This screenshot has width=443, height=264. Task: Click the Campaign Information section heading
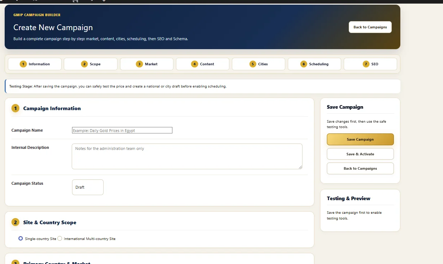52,108
